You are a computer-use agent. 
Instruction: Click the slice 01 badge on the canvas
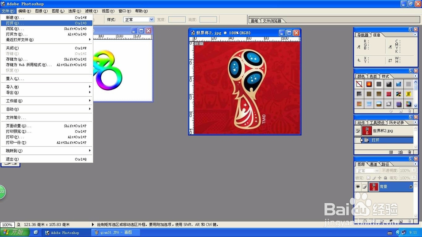[197, 43]
